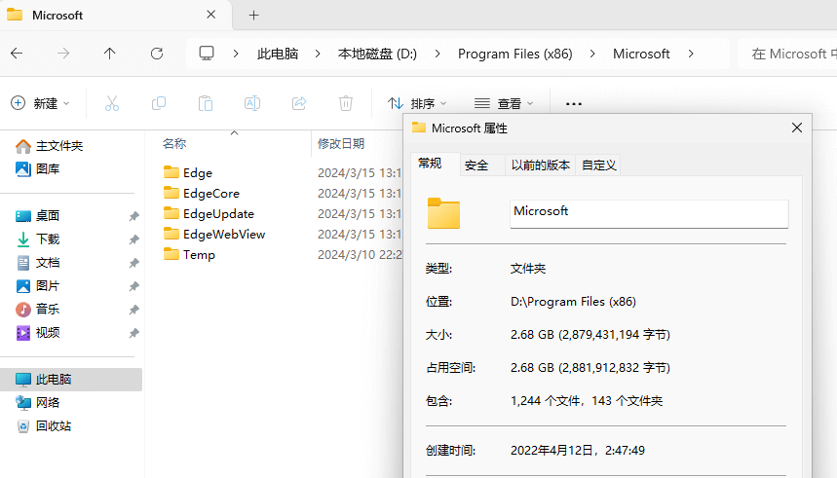Expand the 排序 sort options
The width and height of the screenshot is (837, 478).
[x=417, y=103]
